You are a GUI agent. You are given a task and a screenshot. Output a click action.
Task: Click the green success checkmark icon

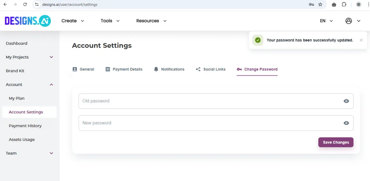258,40
